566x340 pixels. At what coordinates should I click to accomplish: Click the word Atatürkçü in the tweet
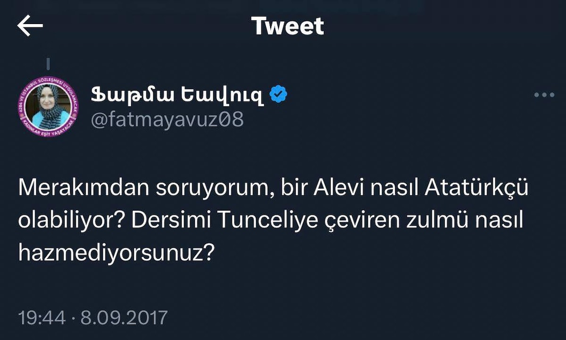(476, 189)
